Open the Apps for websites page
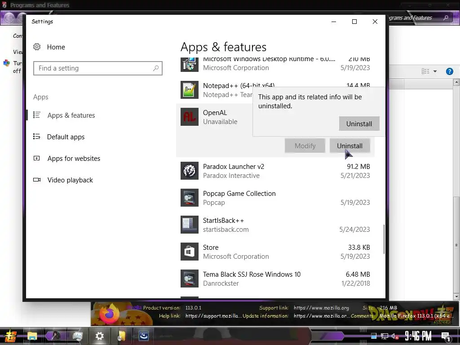This screenshot has height=345, width=460. pyautogui.click(x=74, y=159)
